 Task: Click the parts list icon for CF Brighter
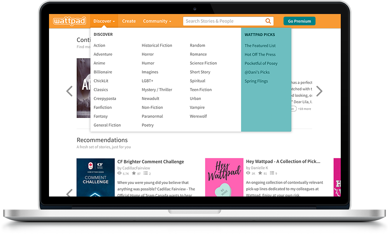tap(145, 173)
